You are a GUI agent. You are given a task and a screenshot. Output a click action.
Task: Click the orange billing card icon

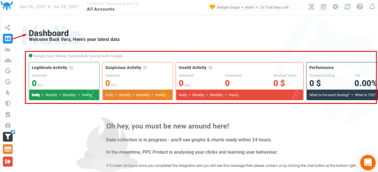(x=8, y=149)
